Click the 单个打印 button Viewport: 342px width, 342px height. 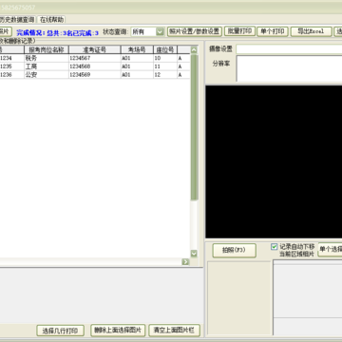point(273,31)
